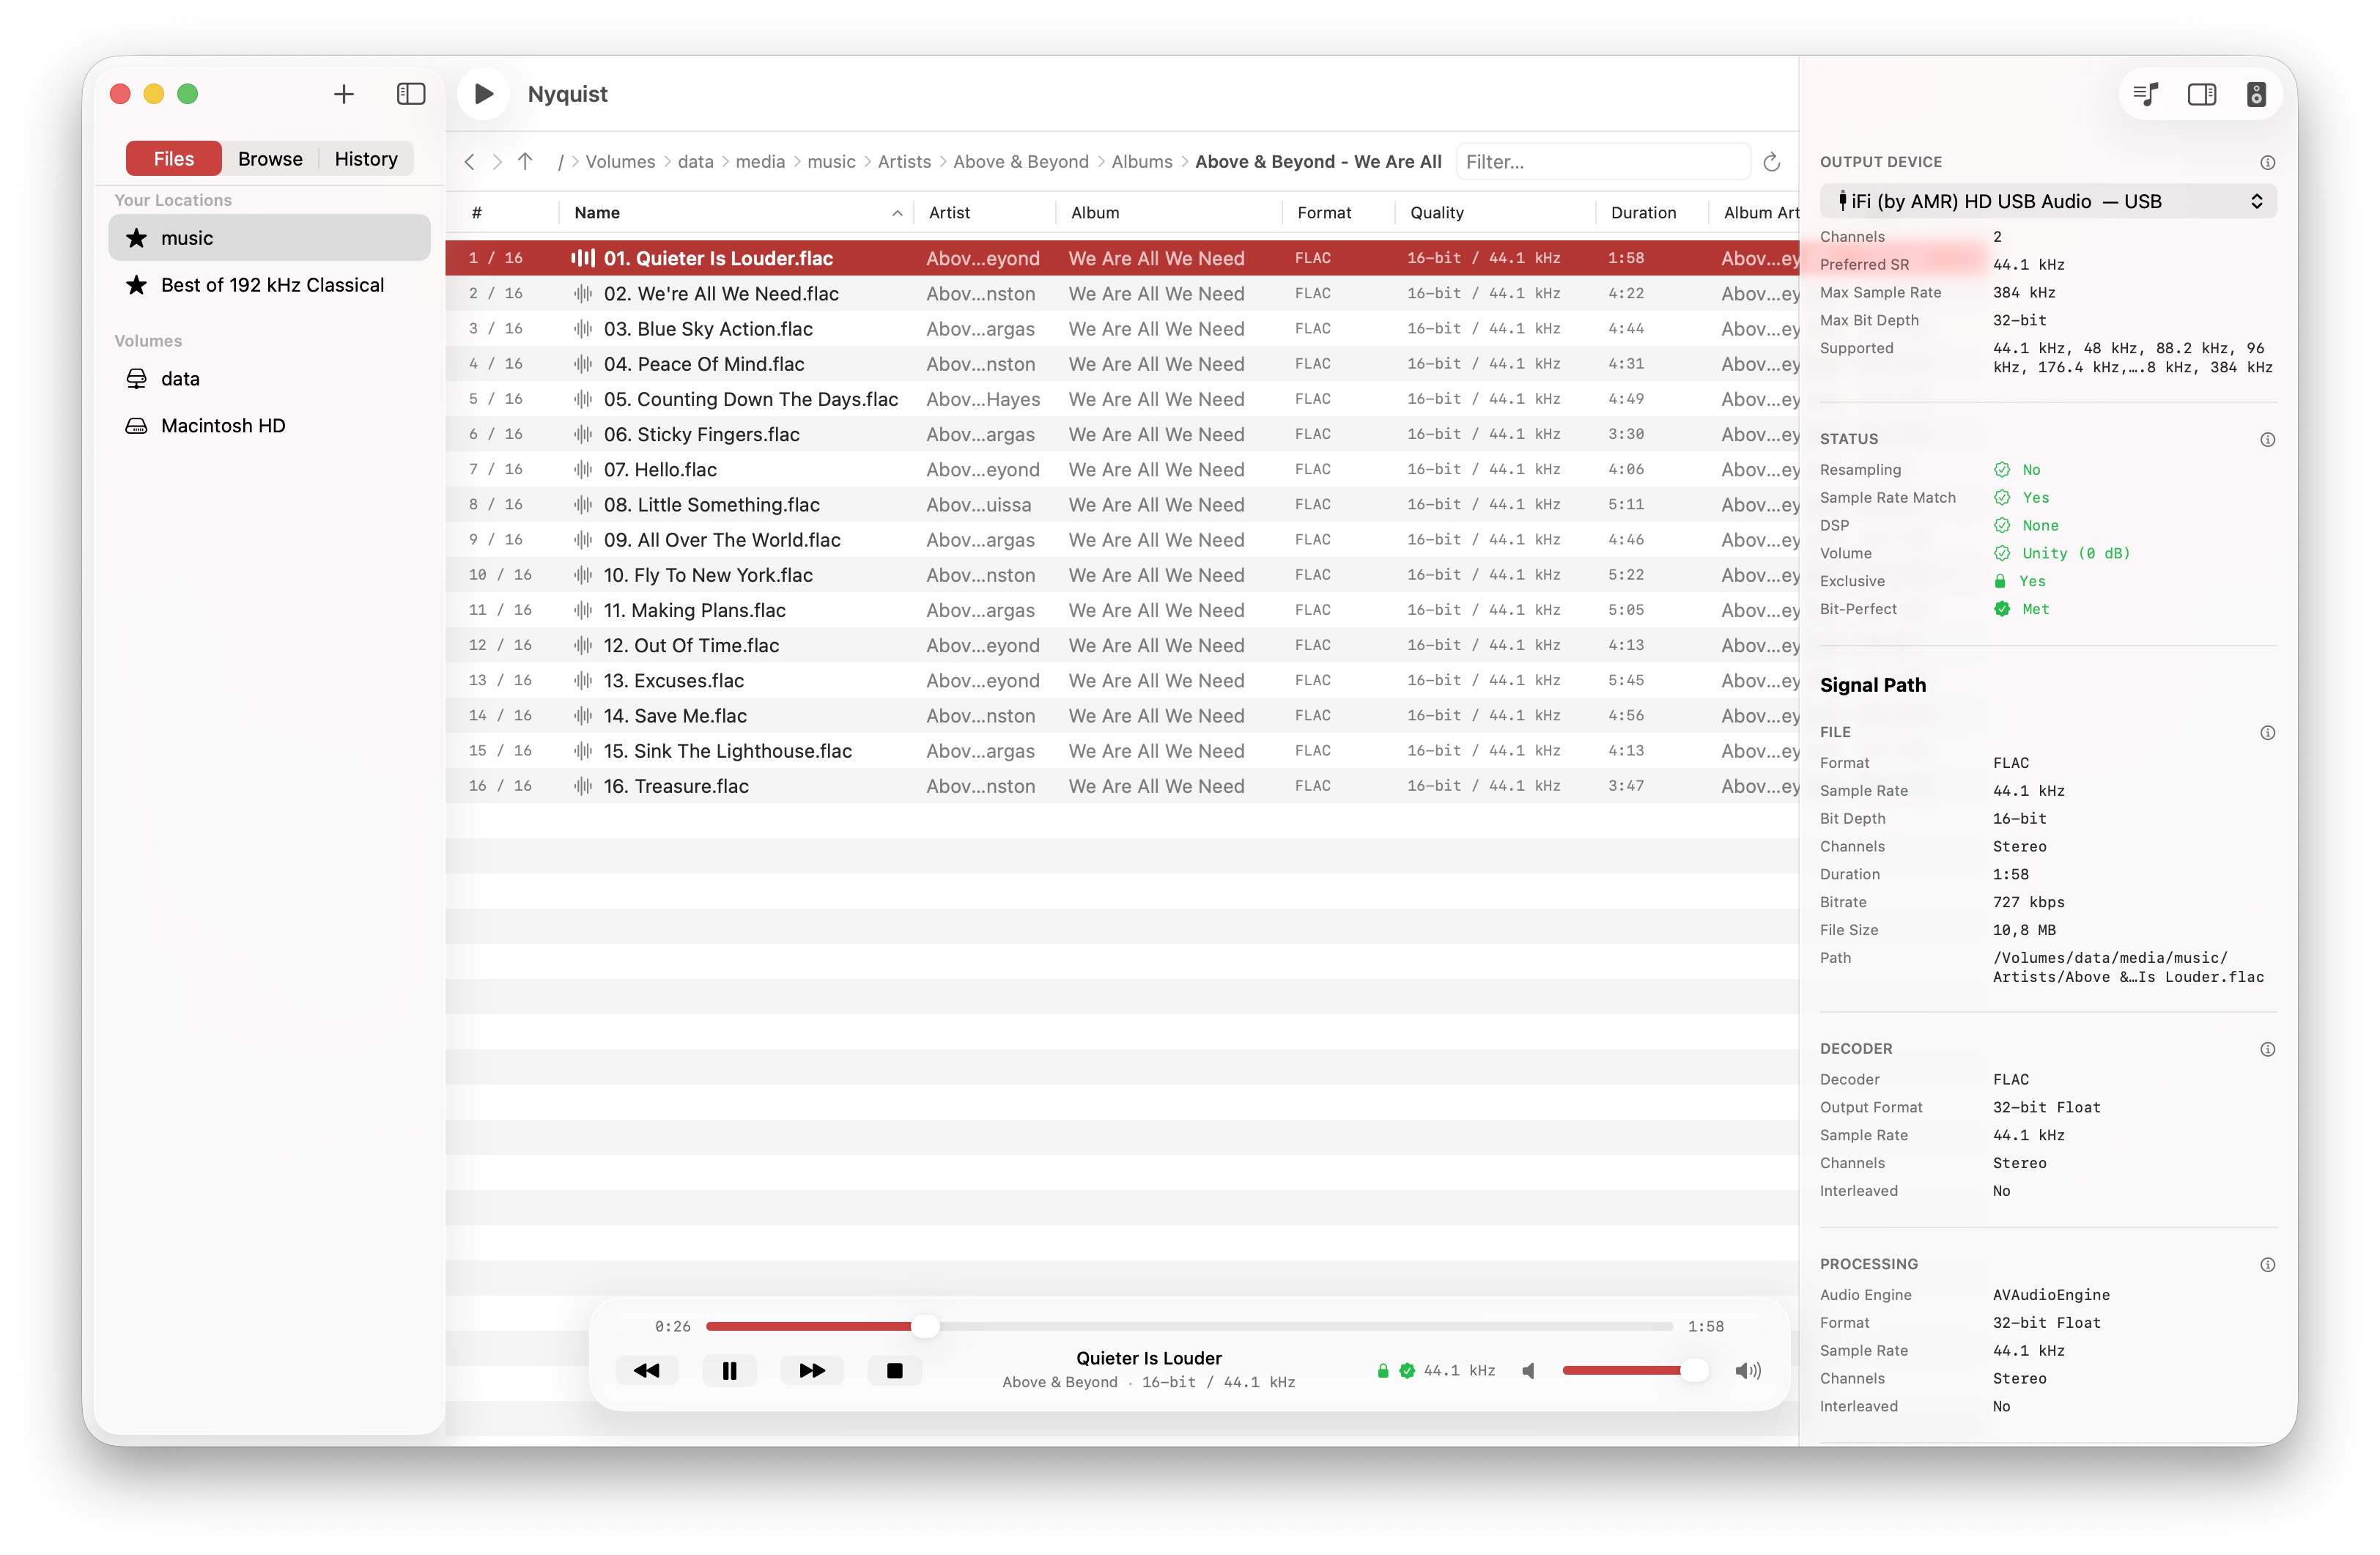Switch to the Browse tab
2380x1555 pixels.
tap(270, 159)
